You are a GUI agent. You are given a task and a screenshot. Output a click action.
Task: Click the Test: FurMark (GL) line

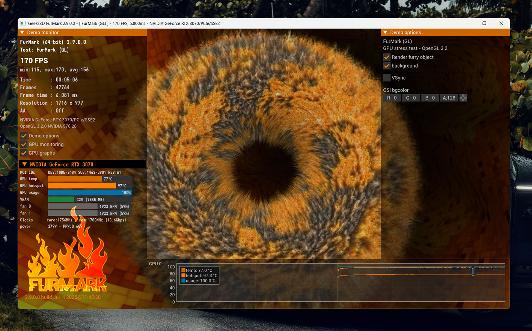pyautogui.click(x=45, y=50)
